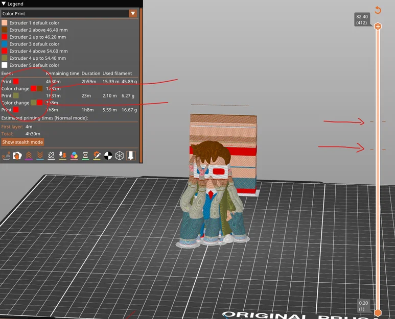Click the 'First layer:' label
The image size is (395, 319).
point(12,127)
